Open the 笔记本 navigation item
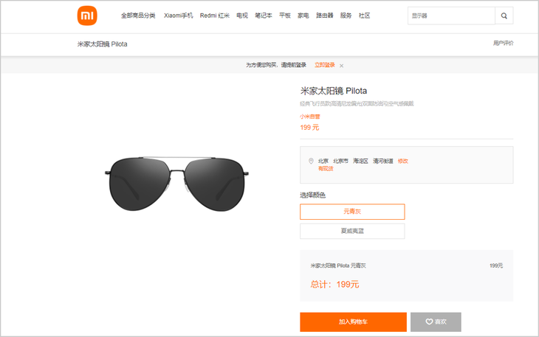Screen dimensions: 539x337 tap(264, 15)
